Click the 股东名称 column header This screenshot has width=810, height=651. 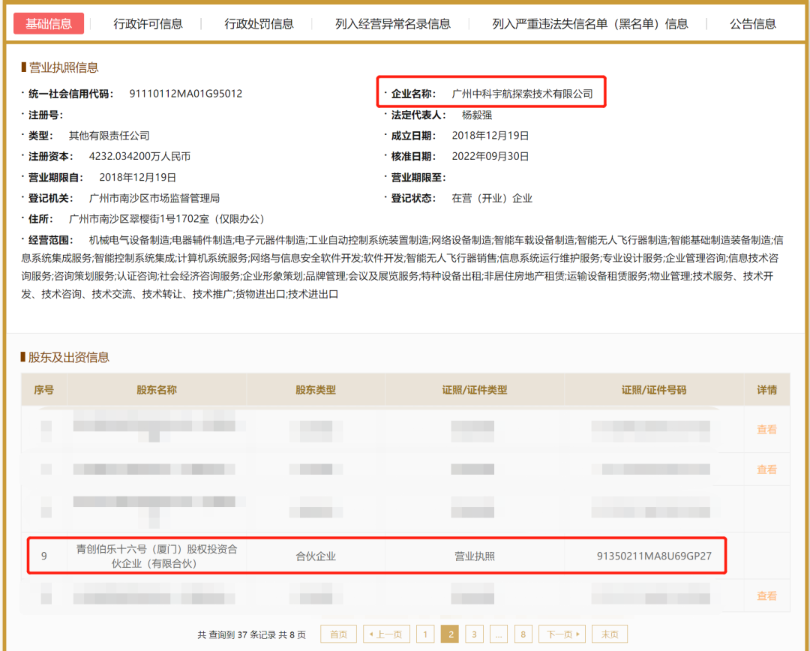[157, 389]
